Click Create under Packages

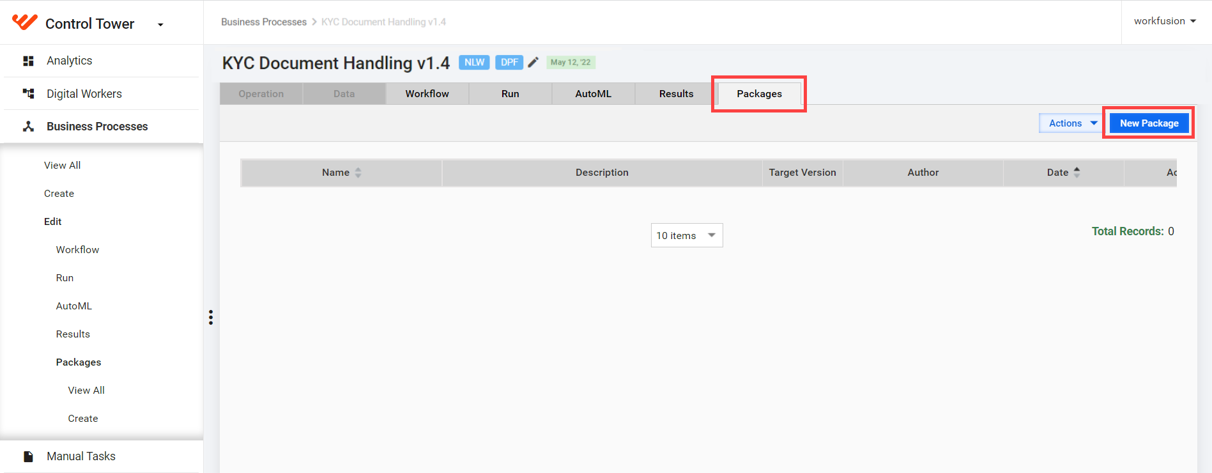[83, 419]
